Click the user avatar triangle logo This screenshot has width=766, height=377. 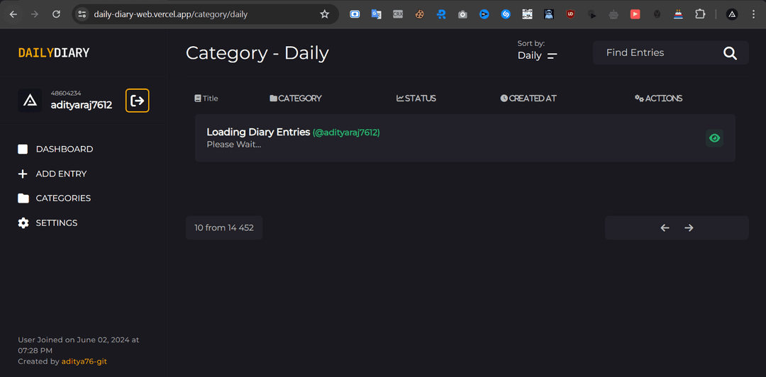tap(30, 101)
